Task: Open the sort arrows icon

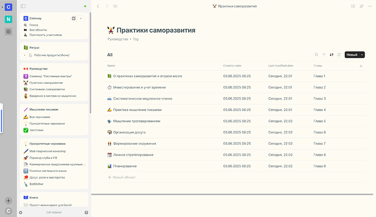Action: [x=331, y=55]
